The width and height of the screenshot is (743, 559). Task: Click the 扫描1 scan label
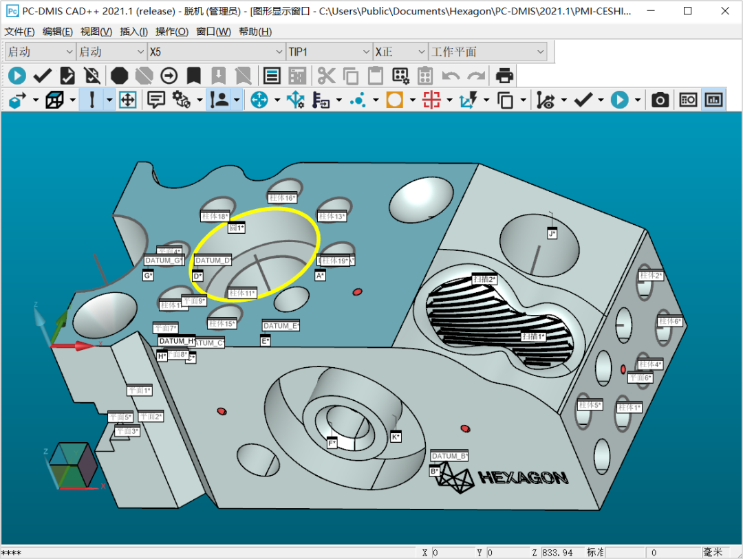[534, 336]
